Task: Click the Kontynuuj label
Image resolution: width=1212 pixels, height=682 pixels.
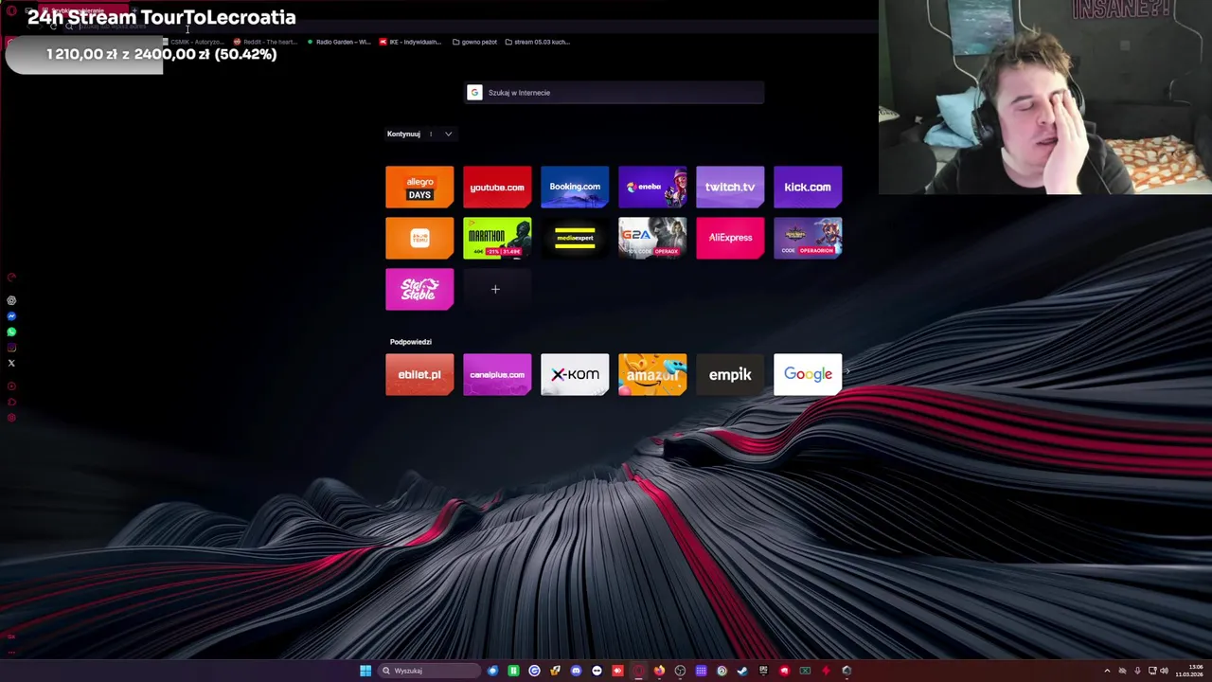Action: click(x=403, y=134)
